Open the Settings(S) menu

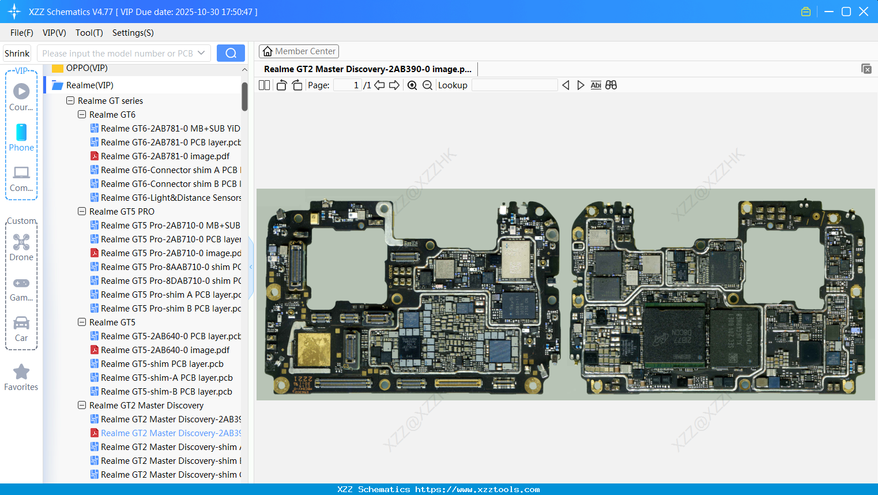point(133,33)
